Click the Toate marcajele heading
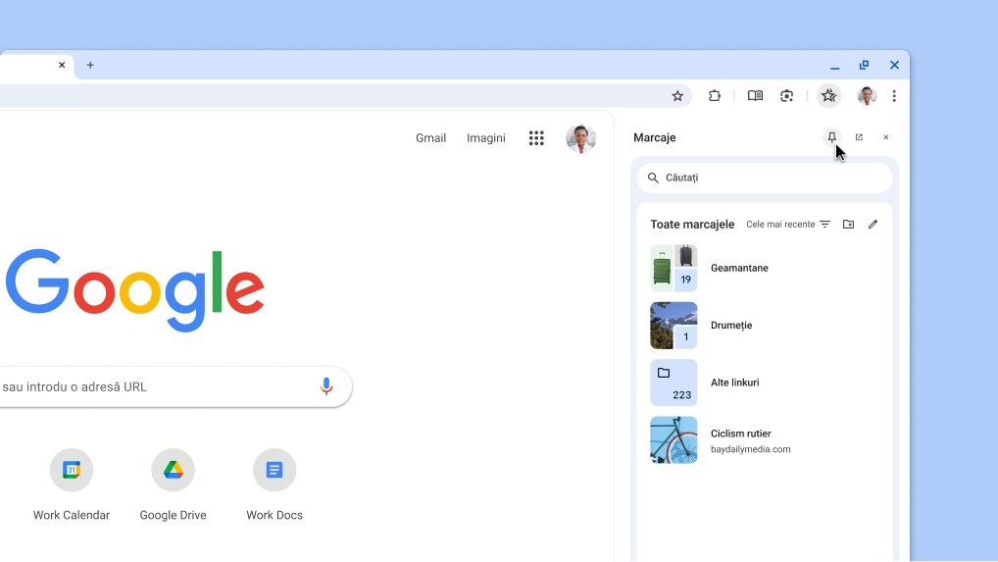The image size is (998, 562). coord(692,224)
